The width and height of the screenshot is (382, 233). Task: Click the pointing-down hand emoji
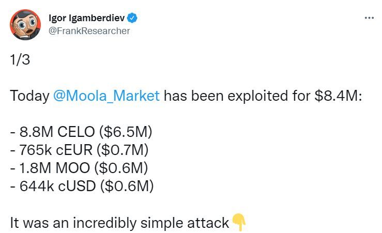(239, 222)
